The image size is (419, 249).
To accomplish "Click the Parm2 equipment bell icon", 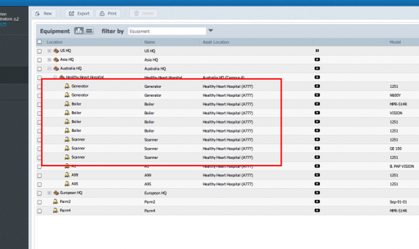I will tap(55, 201).
